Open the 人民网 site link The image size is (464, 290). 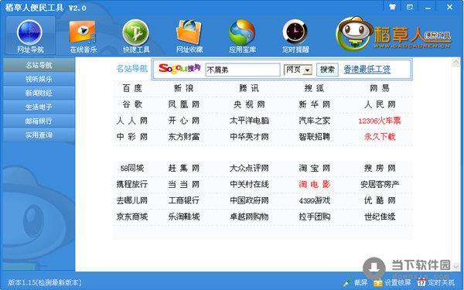coord(380,104)
